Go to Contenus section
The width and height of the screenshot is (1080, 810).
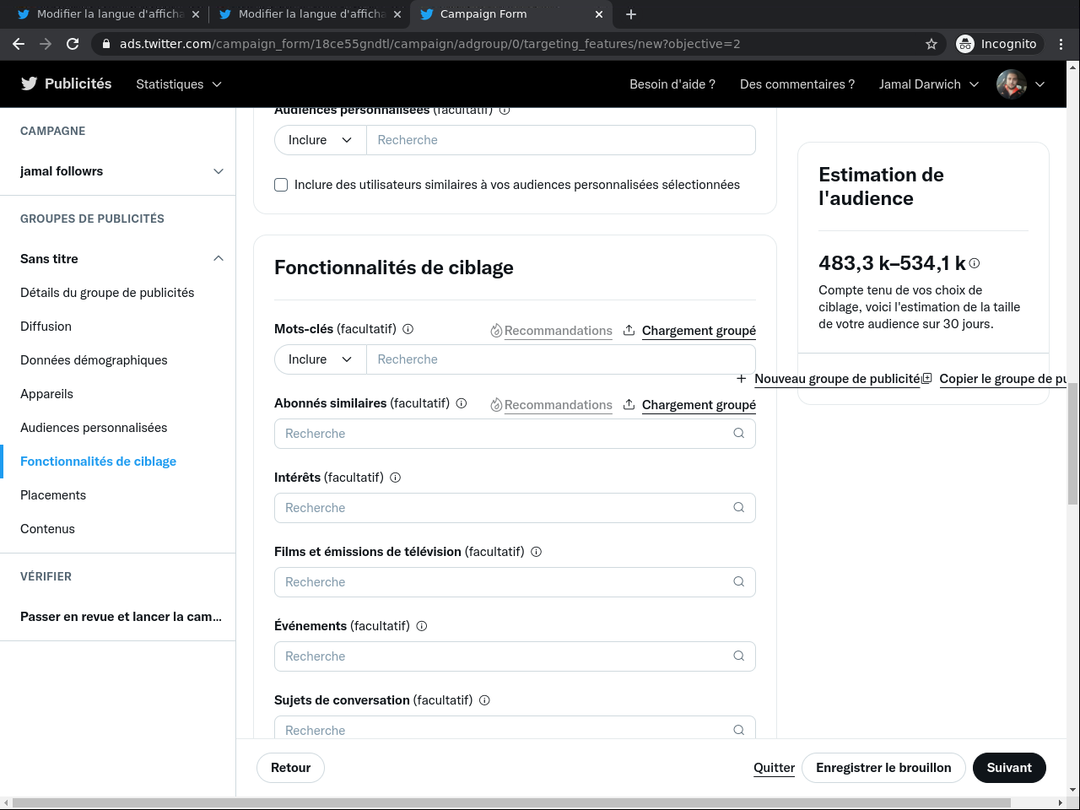pyautogui.click(x=47, y=529)
